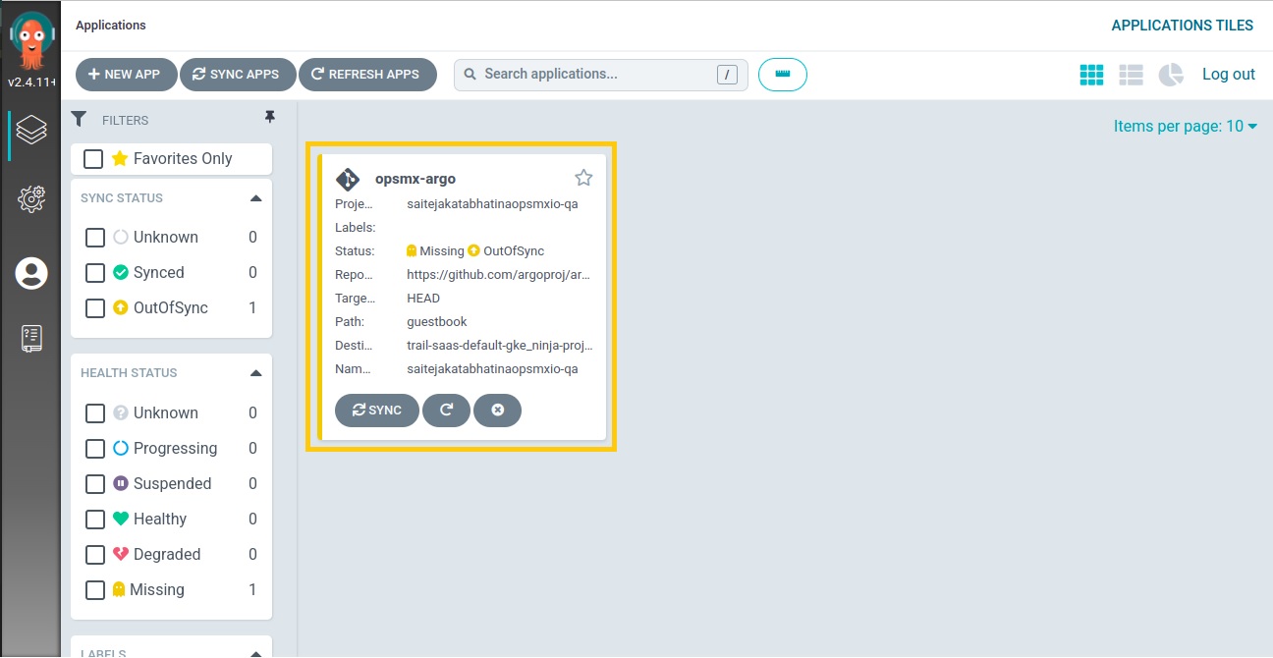
Task: Open the Documentation icon in sidebar
Action: coord(31,339)
